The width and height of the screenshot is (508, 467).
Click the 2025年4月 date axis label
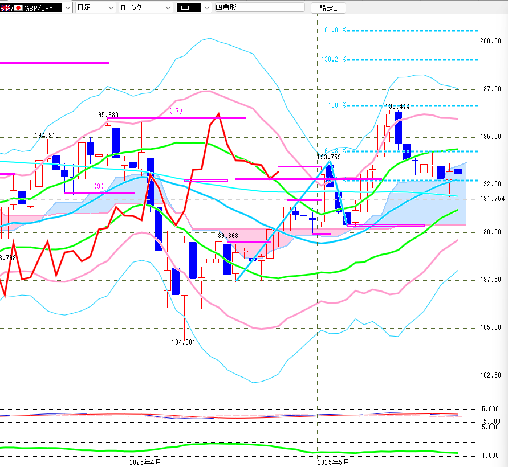pyautogui.click(x=145, y=462)
